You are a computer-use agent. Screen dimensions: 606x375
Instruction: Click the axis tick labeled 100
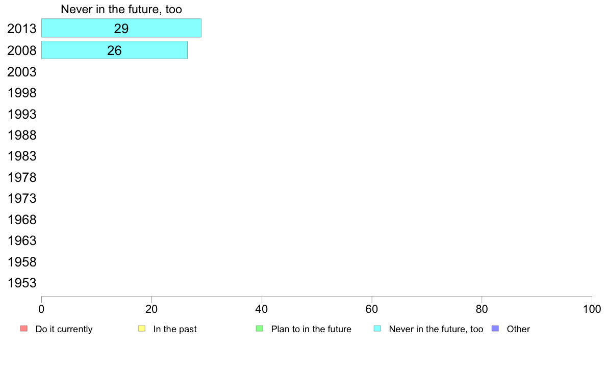592,309
